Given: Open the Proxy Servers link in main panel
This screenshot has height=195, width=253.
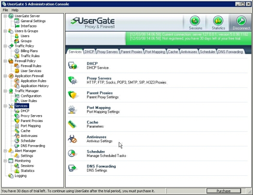Looking at the screenshot, I should pyautogui.click(x=99, y=79).
